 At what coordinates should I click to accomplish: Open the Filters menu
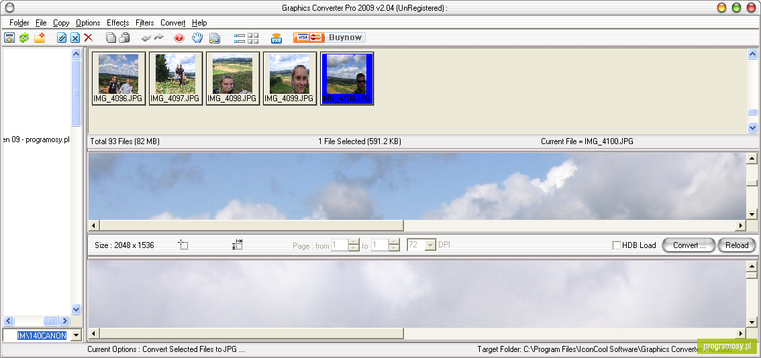[145, 23]
